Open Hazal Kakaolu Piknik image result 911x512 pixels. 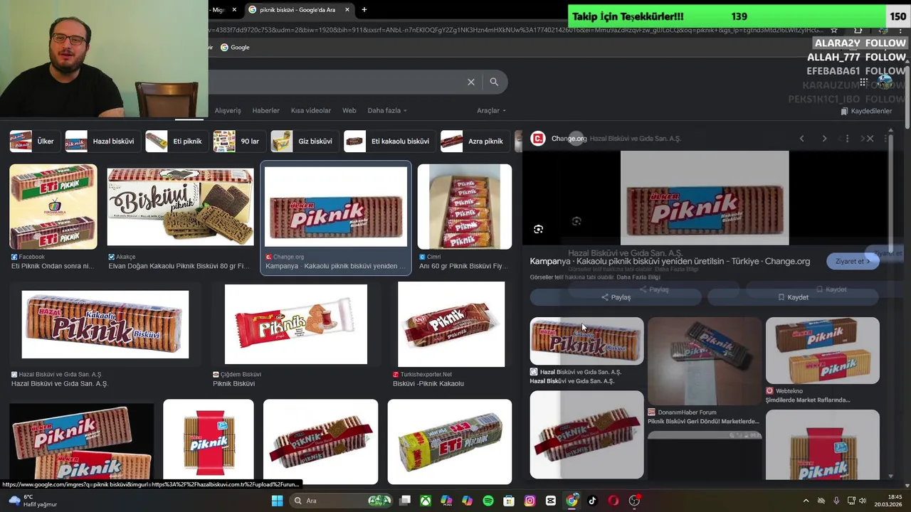[105, 324]
